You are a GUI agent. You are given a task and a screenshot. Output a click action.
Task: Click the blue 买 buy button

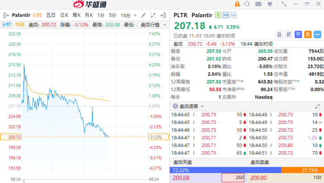[298, 34]
